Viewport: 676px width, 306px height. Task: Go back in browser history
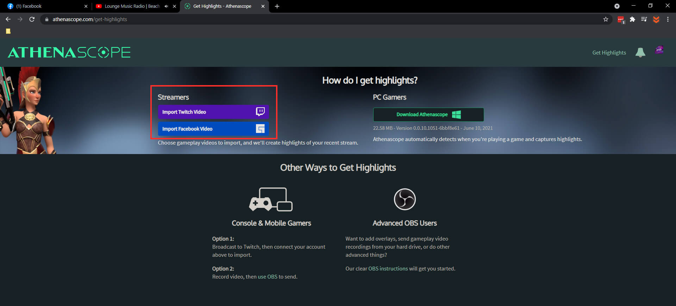tap(8, 19)
